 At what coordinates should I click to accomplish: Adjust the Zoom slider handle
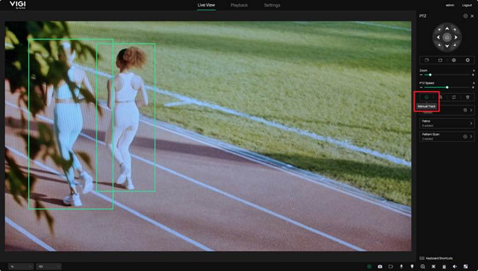point(430,75)
